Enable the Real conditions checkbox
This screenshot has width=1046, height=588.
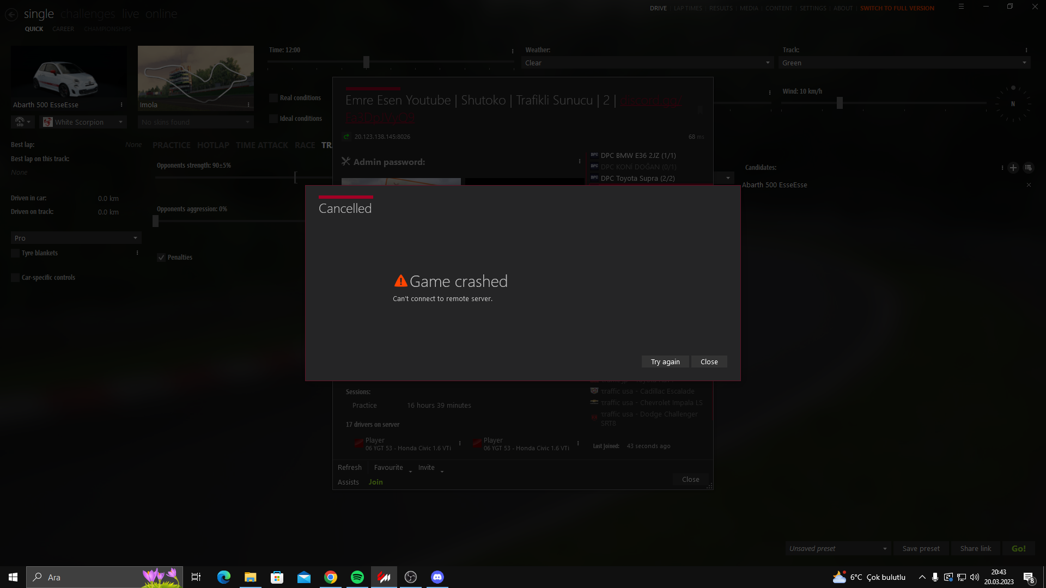[273, 98]
